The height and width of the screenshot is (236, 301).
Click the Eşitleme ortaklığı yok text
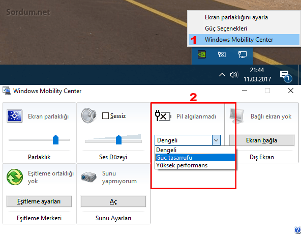pos(51,177)
